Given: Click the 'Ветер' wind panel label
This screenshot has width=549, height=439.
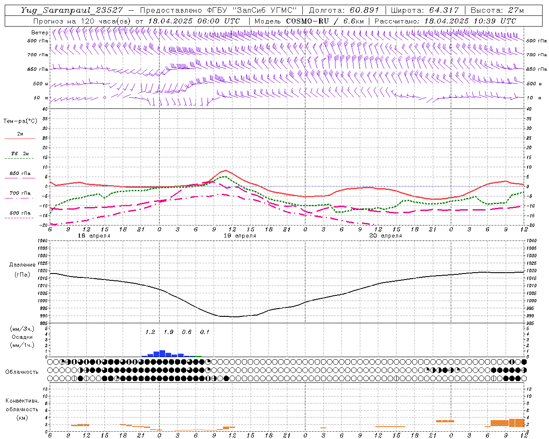Looking at the screenshot, I should click(39, 33).
